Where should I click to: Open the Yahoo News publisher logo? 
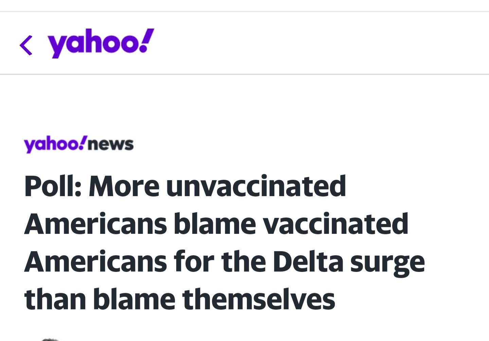pos(79,144)
